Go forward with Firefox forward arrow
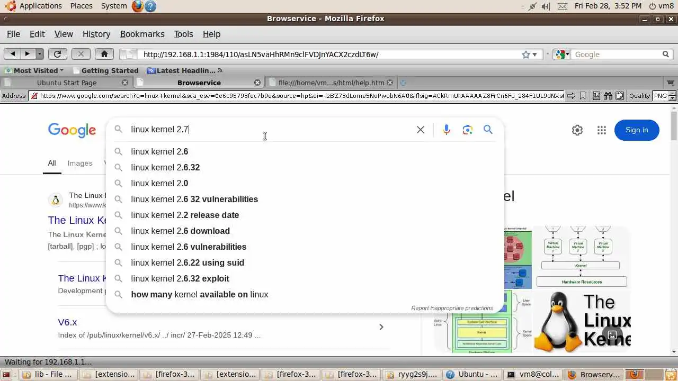Image resolution: width=678 pixels, height=381 pixels. coord(28,54)
